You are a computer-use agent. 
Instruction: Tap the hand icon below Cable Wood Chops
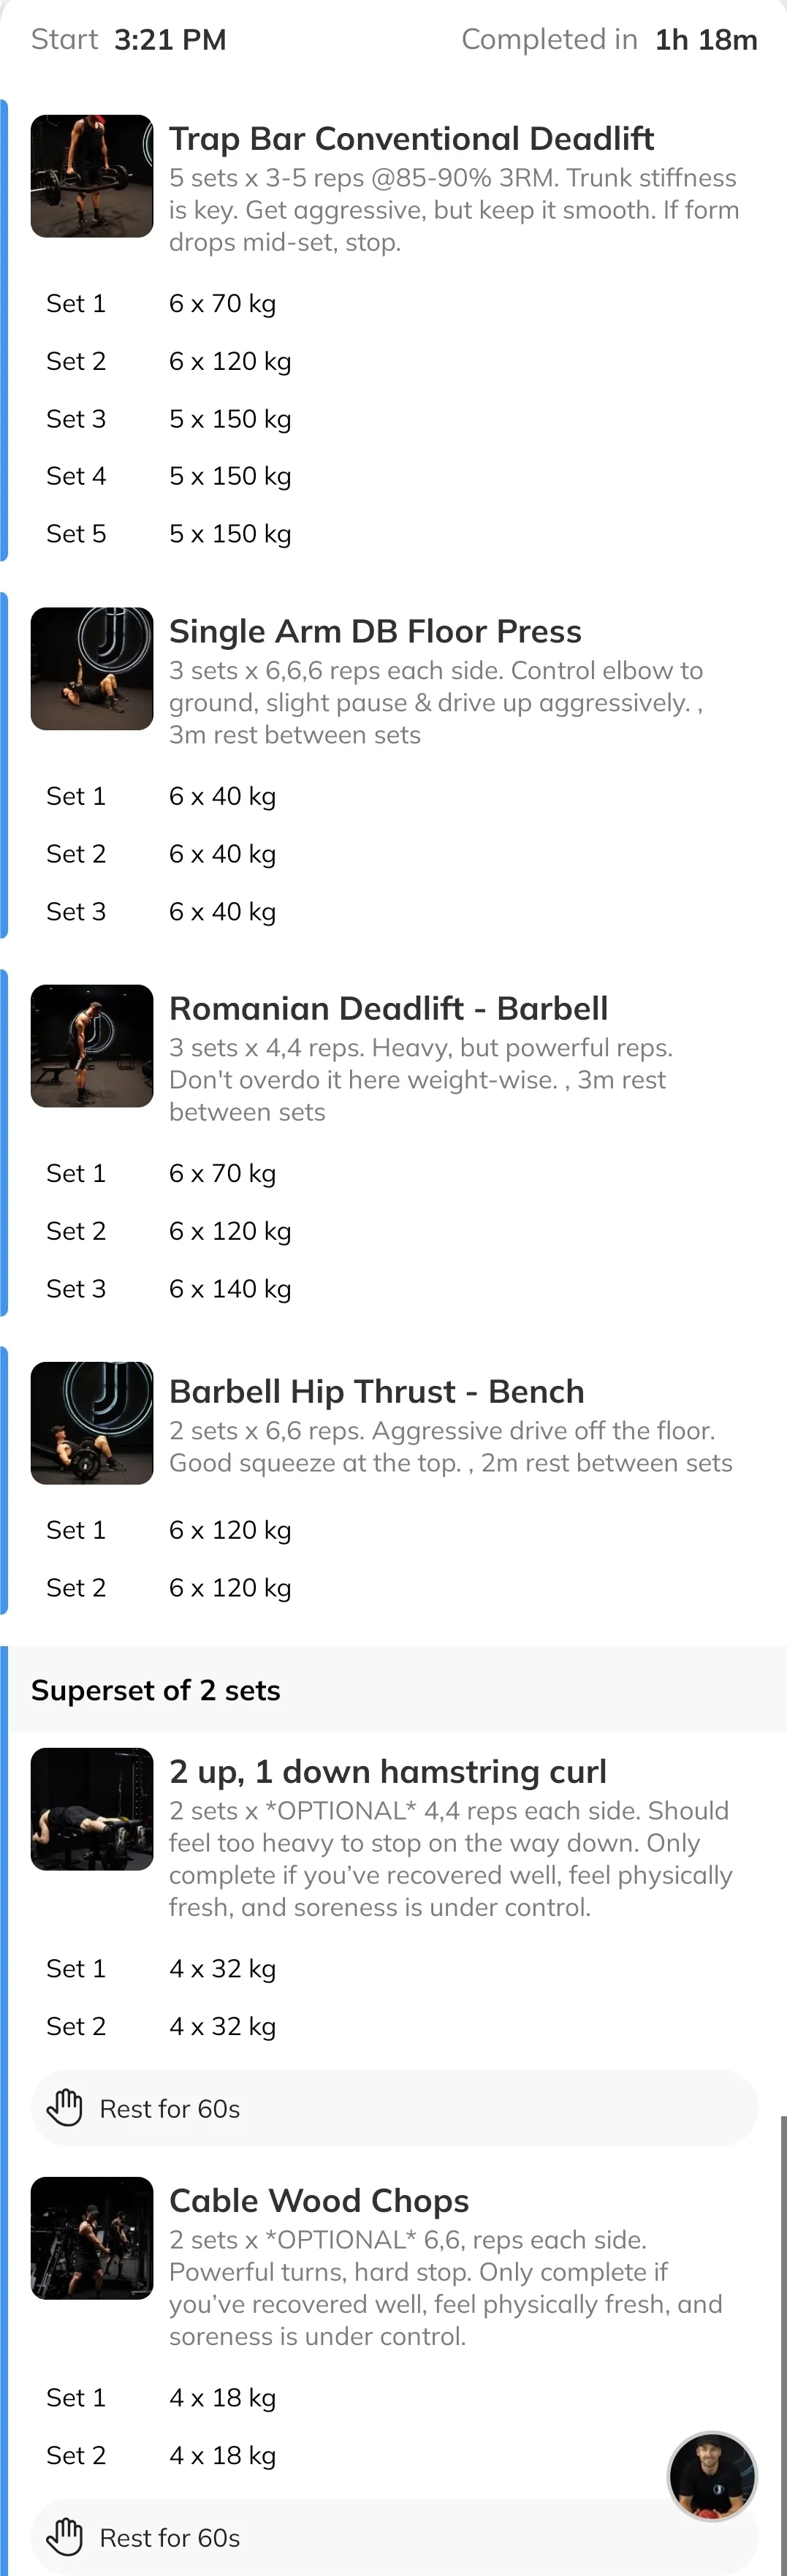coord(65,2537)
